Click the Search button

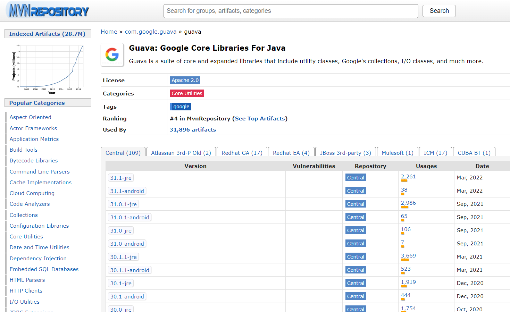click(439, 11)
